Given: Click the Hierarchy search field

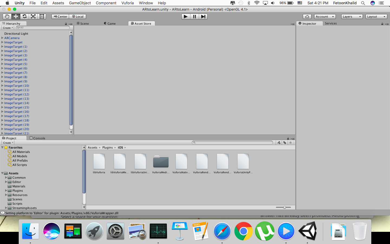Looking at the screenshot, I should tap(43, 28).
